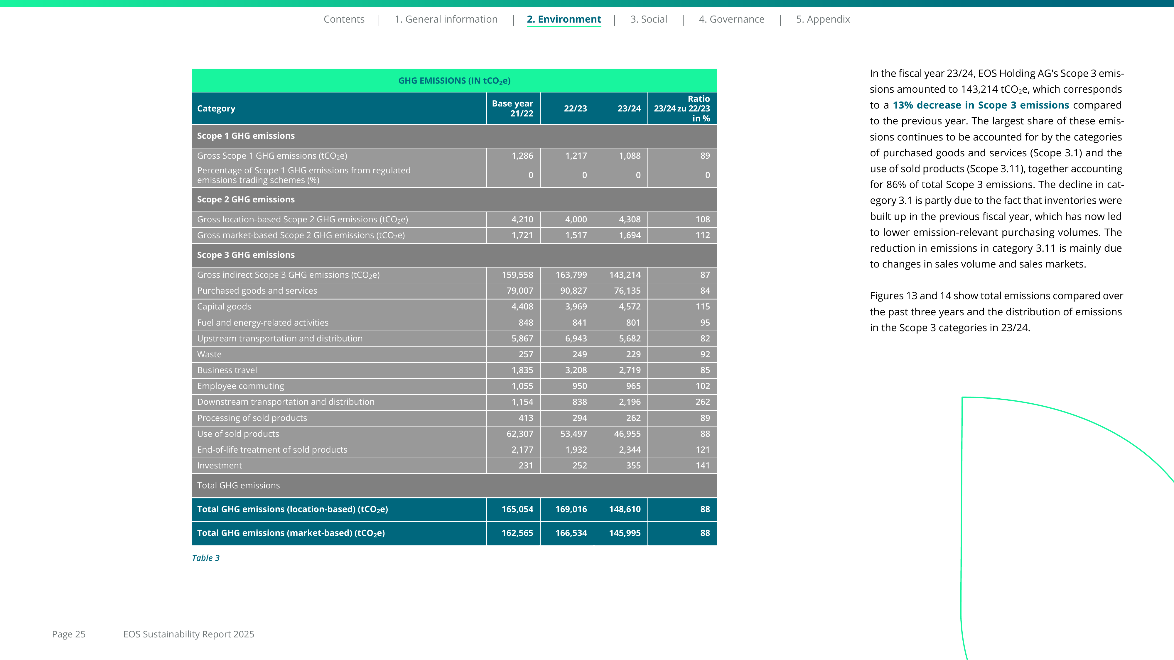Viewport: 1174px width, 660px height.
Task: Click the 22/23 column header
Action: pos(567,109)
